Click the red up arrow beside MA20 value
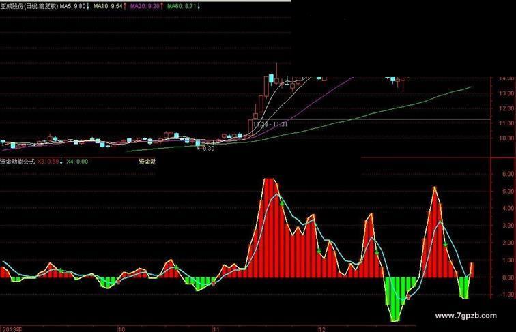Screen dimensions: 516x332 point(162,6)
